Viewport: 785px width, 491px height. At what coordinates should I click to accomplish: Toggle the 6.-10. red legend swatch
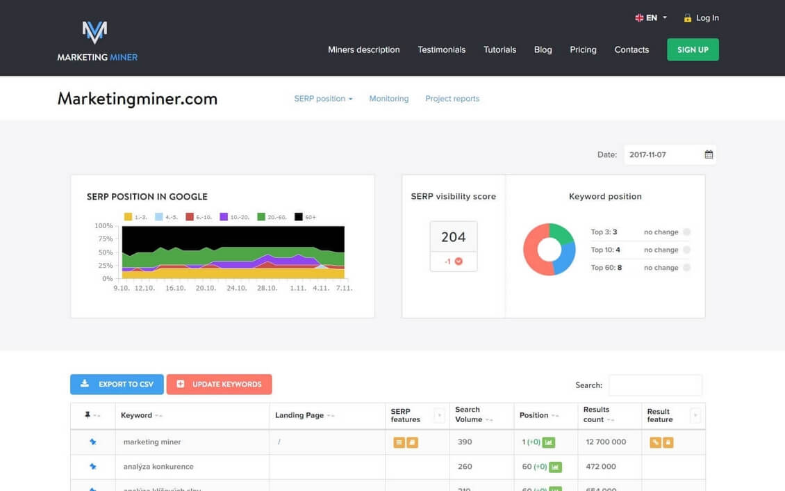(x=189, y=217)
